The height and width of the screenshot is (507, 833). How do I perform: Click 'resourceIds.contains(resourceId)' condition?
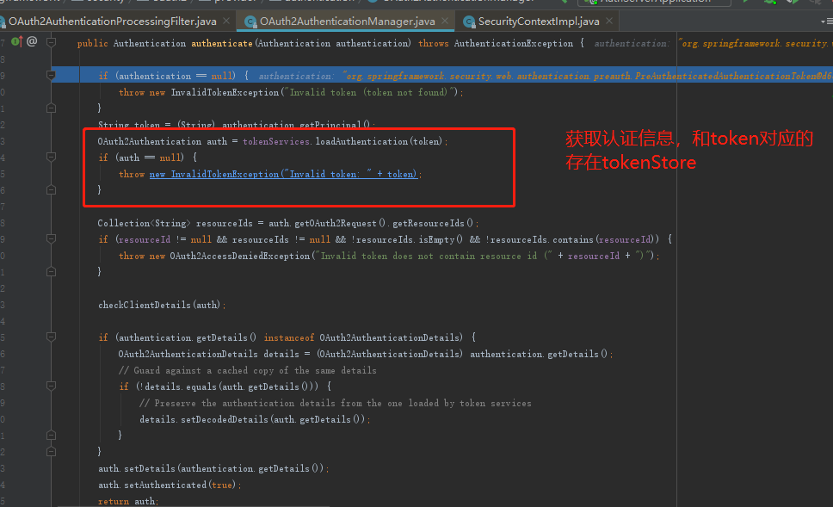point(574,239)
